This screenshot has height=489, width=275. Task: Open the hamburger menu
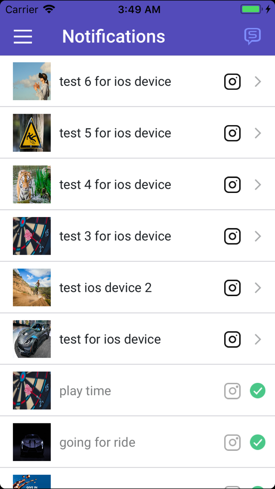coord(23,37)
